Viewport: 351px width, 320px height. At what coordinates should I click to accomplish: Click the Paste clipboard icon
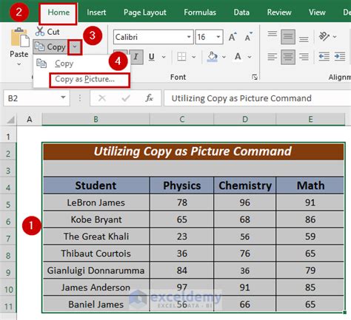tap(20, 38)
